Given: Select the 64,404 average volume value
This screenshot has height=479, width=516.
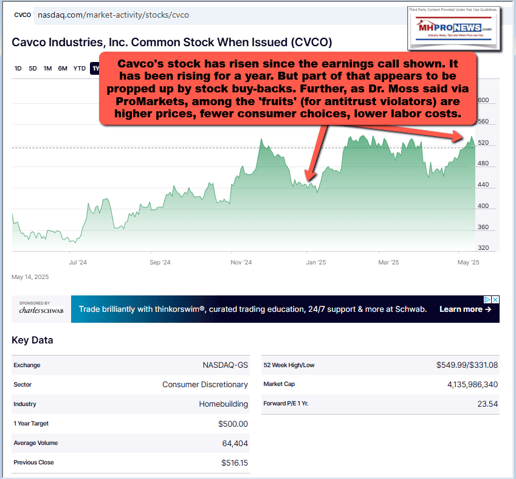Looking at the screenshot, I should 235,444.
